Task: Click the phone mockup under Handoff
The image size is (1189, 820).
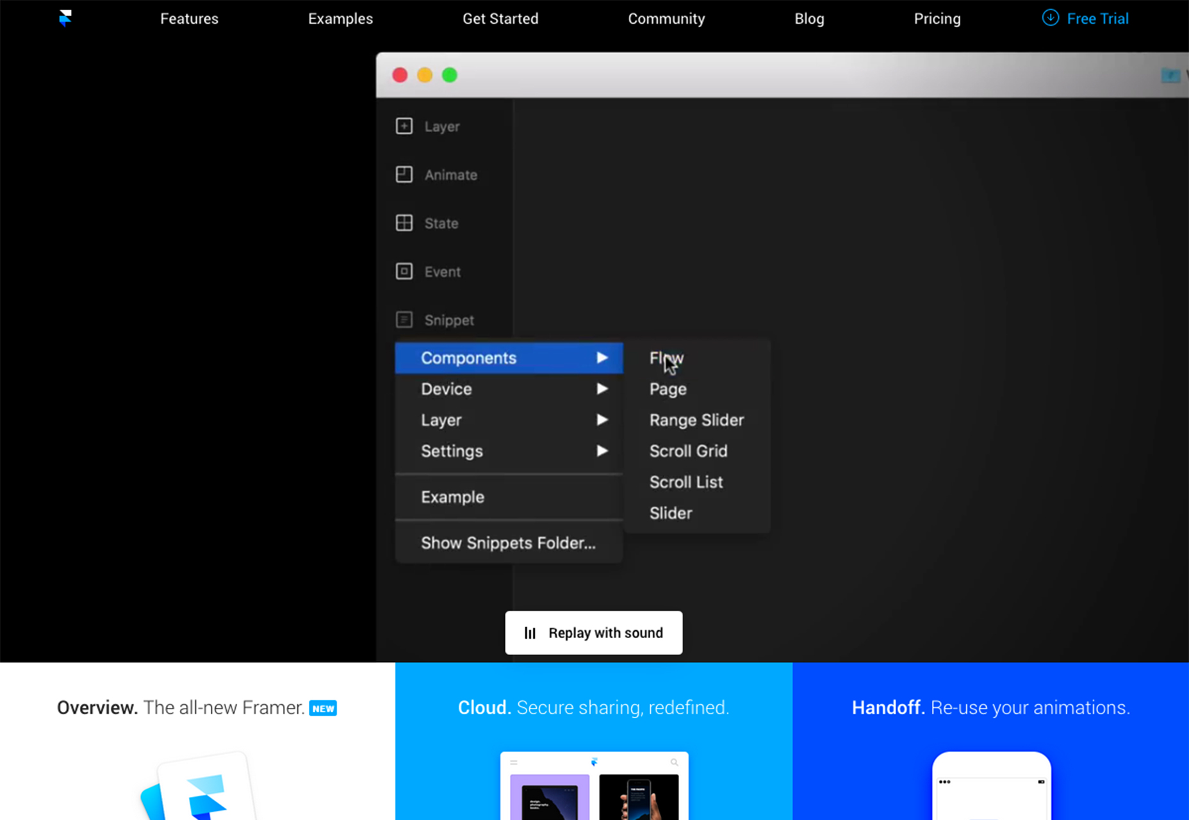Action: point(992,786)
